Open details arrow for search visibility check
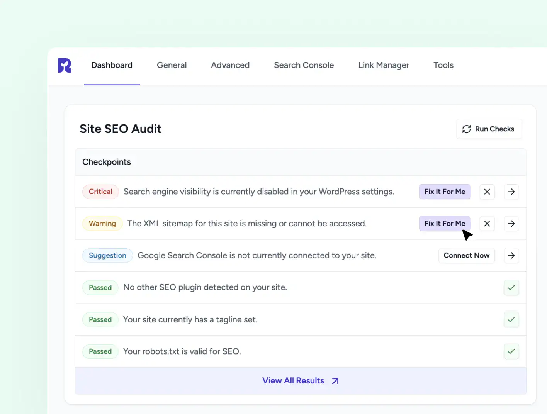Screen dimensions: 547x414 point(511,192)
